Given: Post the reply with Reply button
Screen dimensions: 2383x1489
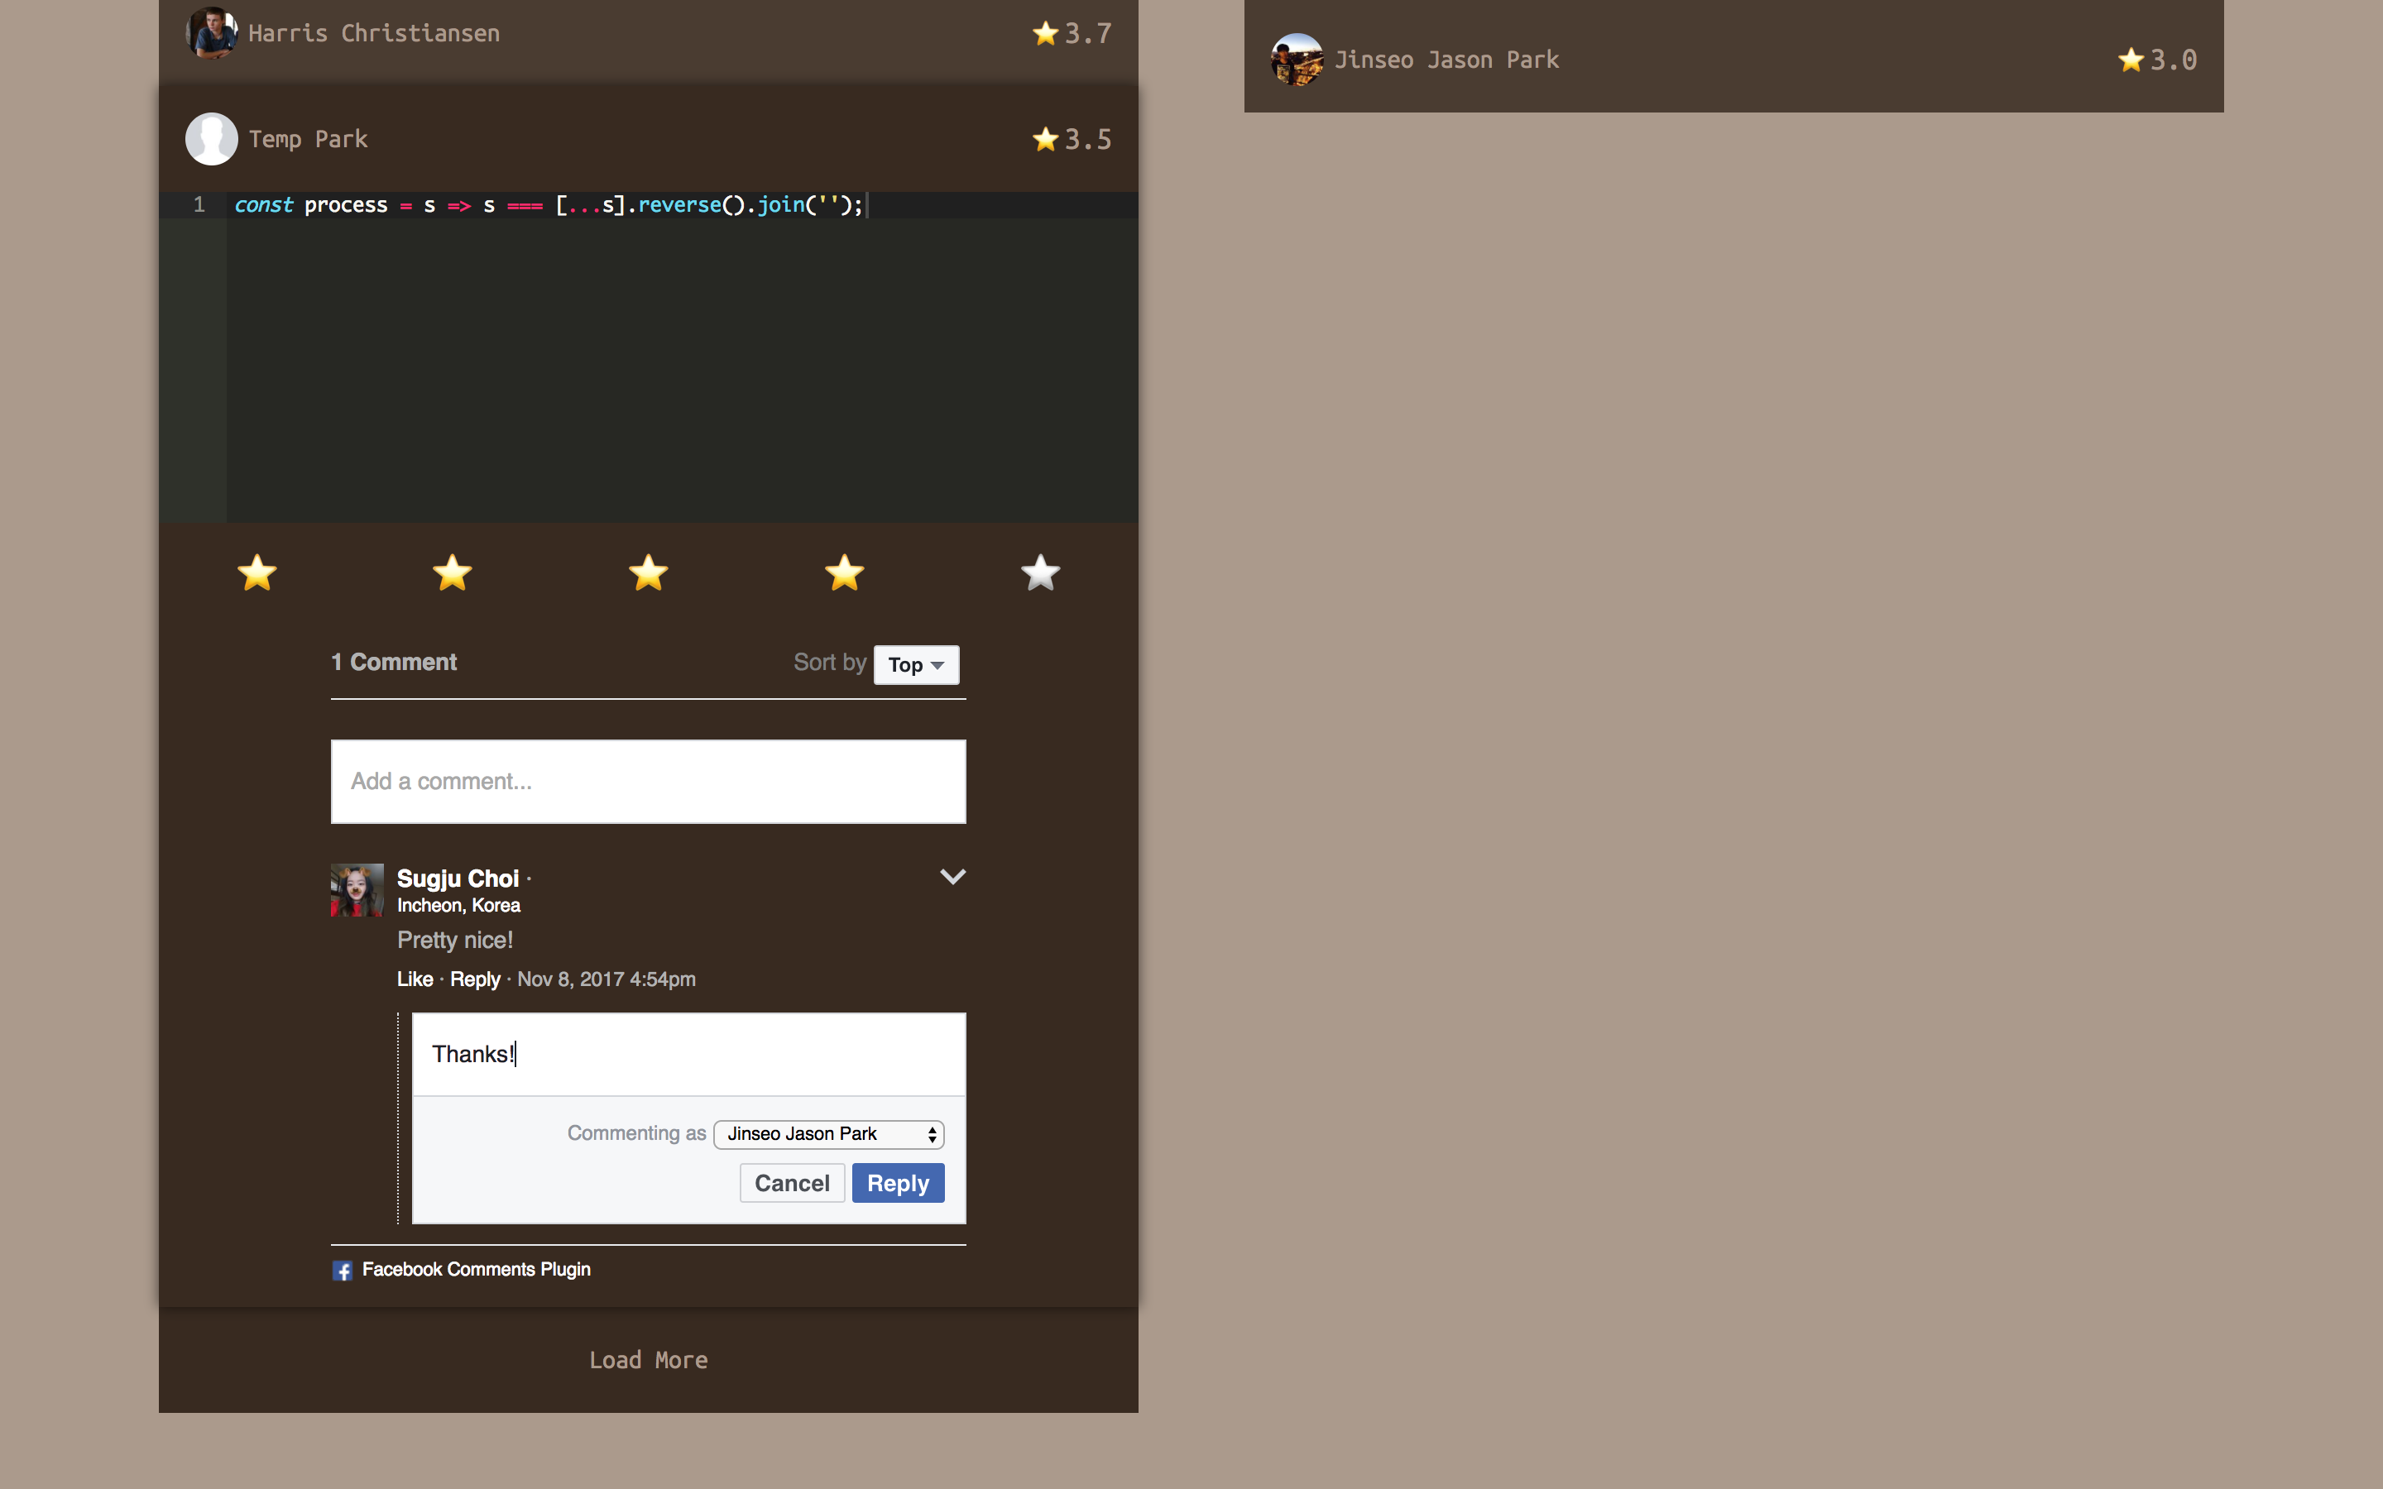Looking at the screenshot, I should (897, 1183).
